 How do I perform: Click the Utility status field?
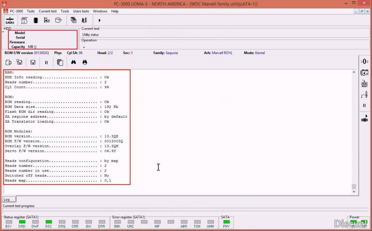tap(224, 35)
